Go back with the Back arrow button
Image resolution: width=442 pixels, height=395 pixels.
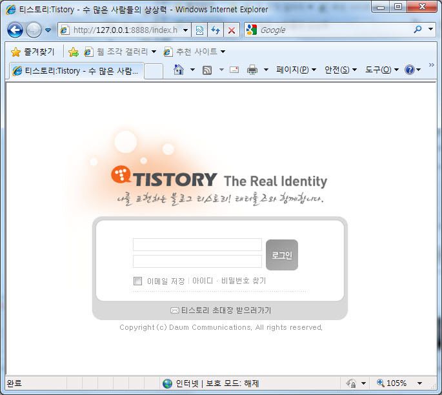15,30
